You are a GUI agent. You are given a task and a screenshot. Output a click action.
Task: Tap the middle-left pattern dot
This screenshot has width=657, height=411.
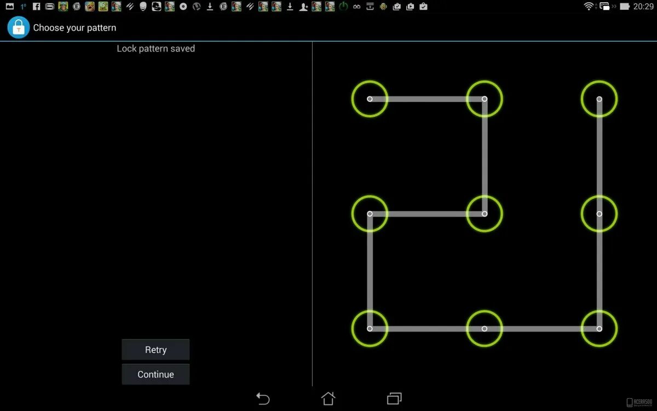coord(370,214)
